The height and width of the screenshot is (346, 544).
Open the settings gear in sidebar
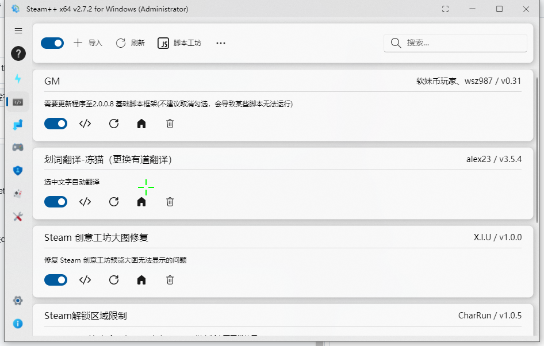coord(18,301)
